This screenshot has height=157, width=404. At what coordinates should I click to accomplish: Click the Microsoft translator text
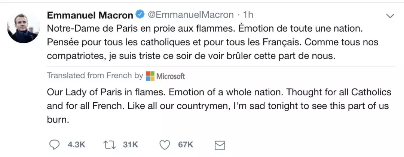click(171, 76)
